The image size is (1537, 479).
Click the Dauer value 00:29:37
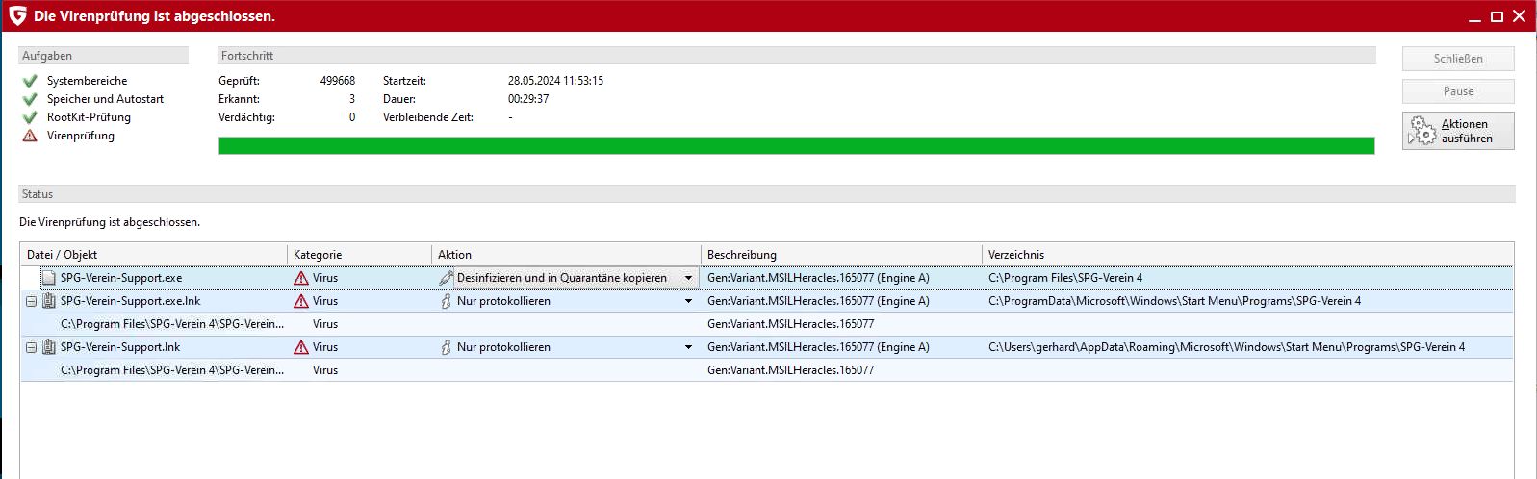[528, 99]
